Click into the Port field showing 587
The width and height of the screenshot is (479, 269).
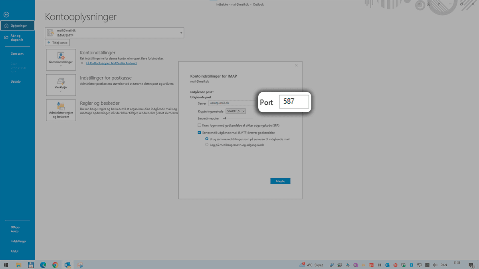(294, 102)
